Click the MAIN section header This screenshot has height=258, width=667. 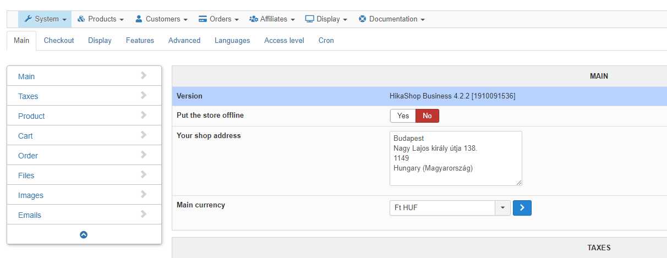click(599, 76)
